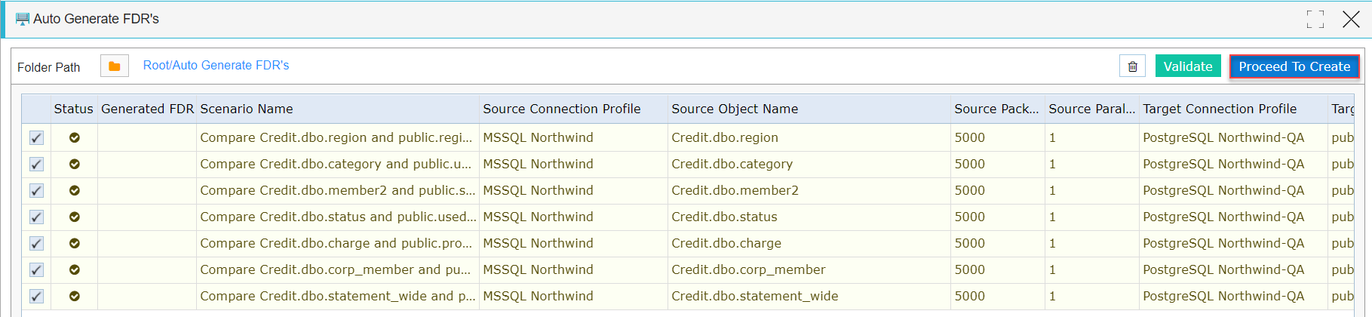Viewport: 1372px width, 317px height.
Task: Select scenario 'Compare Credit.dbo.member2 and public.s...'
Action: point(337,190)
